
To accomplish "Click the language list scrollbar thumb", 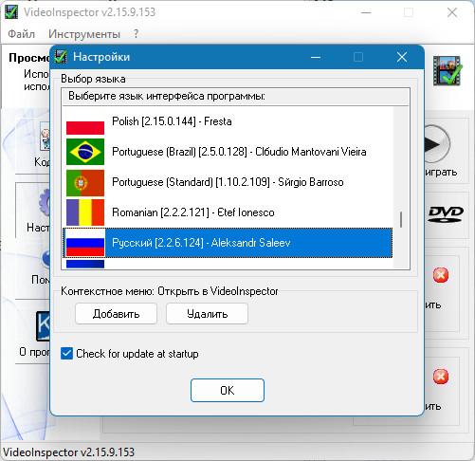I will coord(401,219).
